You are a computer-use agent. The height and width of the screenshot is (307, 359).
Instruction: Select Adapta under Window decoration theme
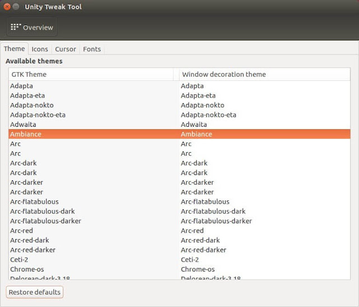[x=192, y=86]
